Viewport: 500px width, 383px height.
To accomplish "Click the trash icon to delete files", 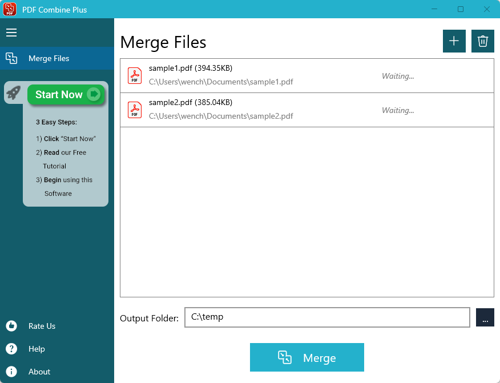I will [483, 41].
